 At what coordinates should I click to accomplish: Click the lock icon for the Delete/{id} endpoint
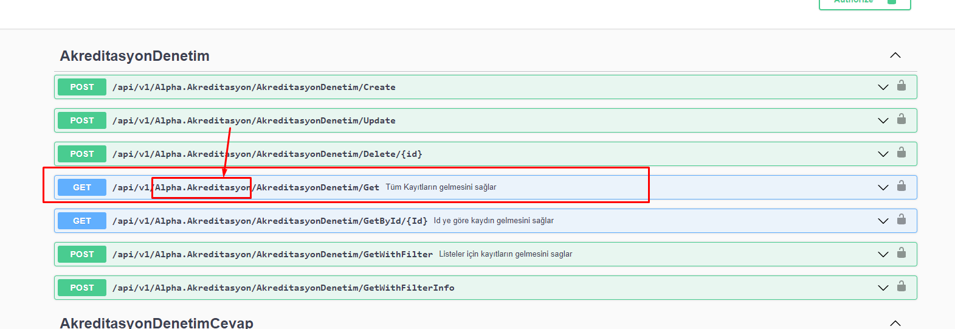coord(902,153)
